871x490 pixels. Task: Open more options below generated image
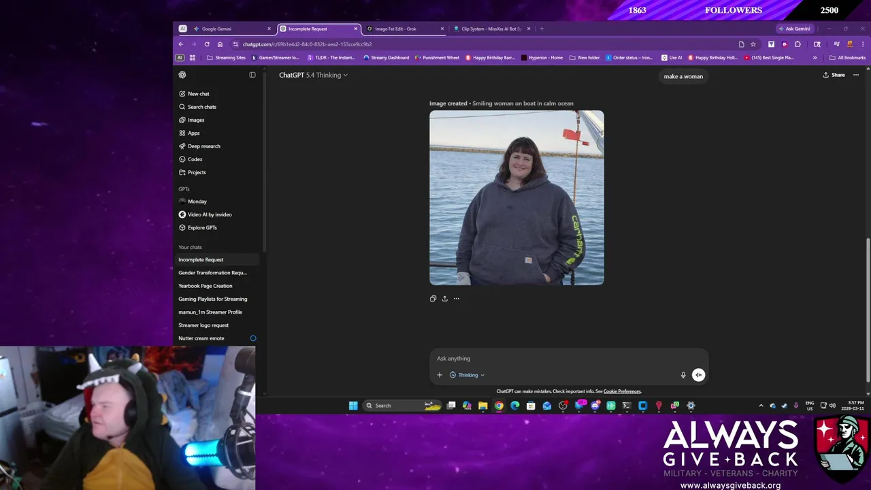(456, 298)
